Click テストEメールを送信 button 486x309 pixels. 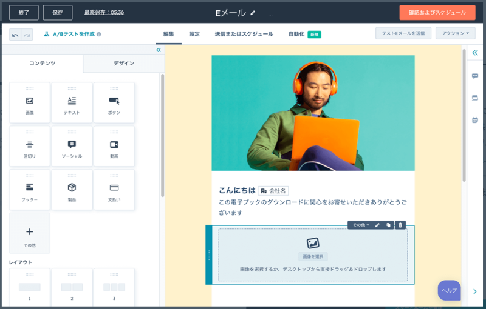click(403, 33)
